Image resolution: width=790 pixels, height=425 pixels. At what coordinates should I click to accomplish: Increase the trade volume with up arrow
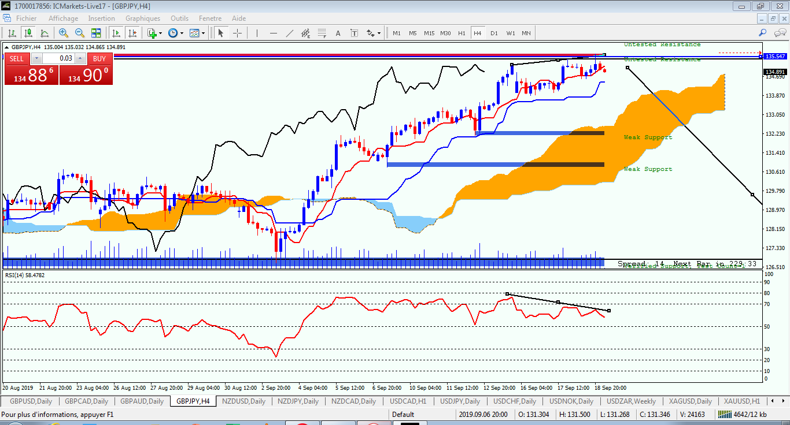click(x=80, y=58)
